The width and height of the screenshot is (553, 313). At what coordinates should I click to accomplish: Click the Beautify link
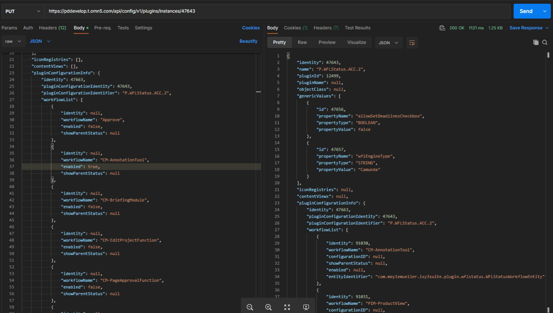click(248, 41)
